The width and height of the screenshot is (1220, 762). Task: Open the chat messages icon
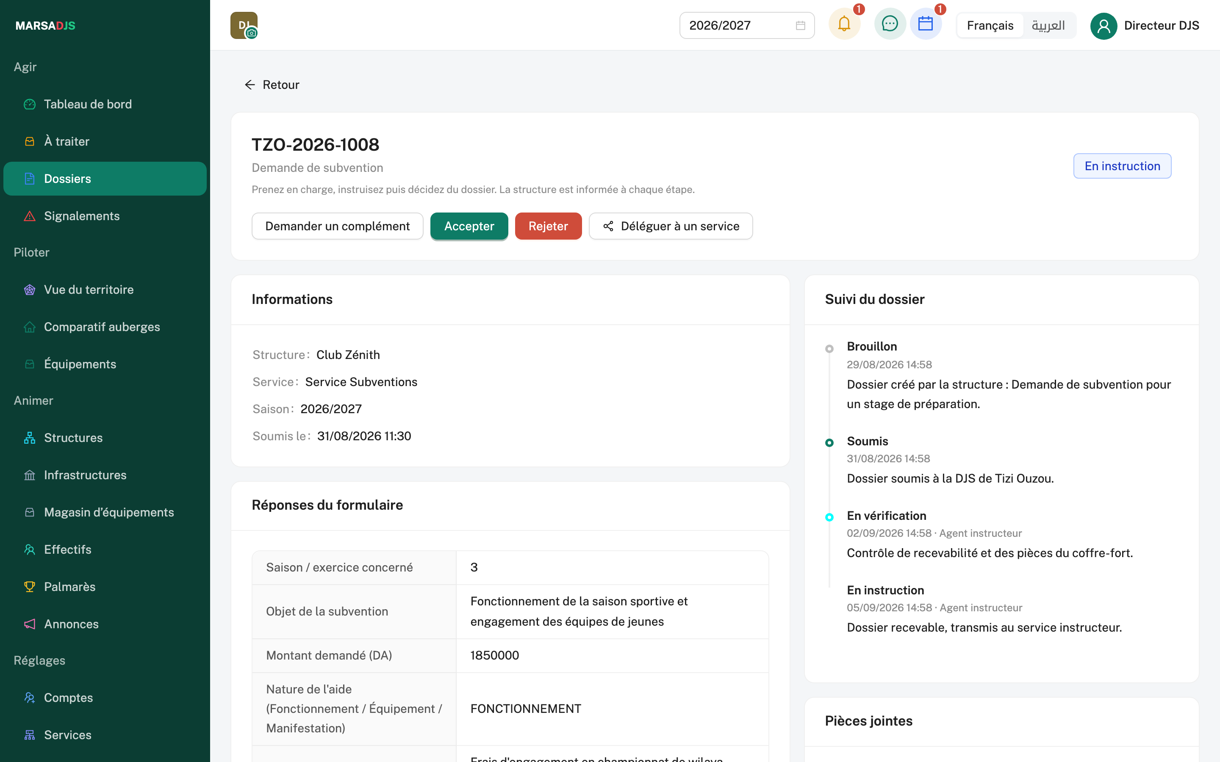click(x=890, y=24)
